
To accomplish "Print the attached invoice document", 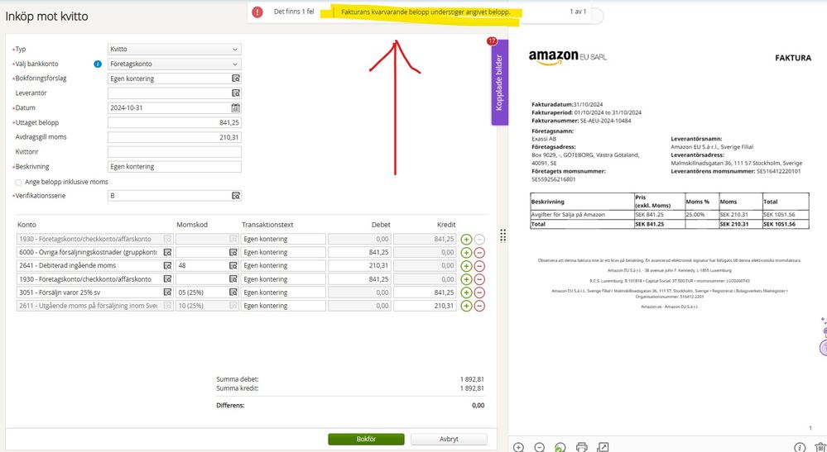I will tap(581, 447).
